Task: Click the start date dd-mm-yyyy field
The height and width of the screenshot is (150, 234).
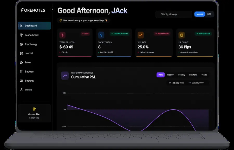Action: point(178,83)
